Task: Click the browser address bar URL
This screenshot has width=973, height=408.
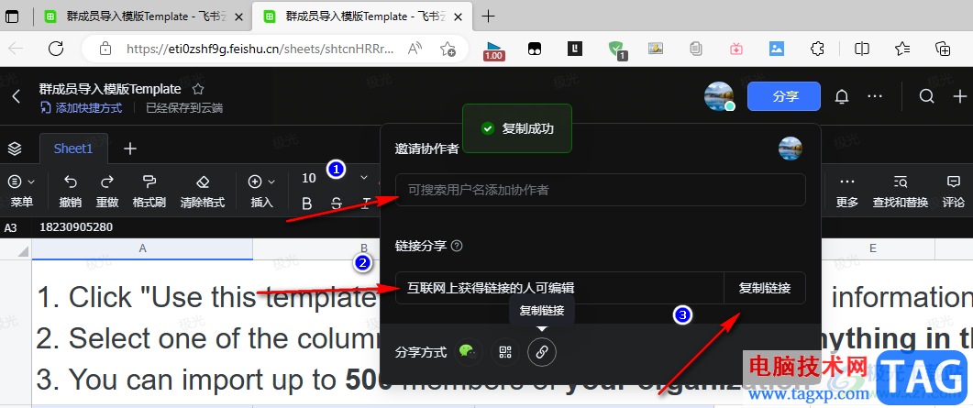Action: coord(260,49)
